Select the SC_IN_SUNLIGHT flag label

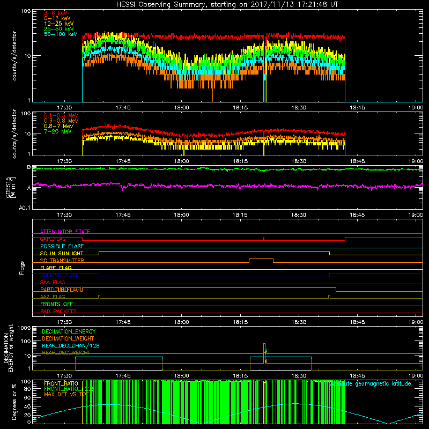[x=62, y=253]
